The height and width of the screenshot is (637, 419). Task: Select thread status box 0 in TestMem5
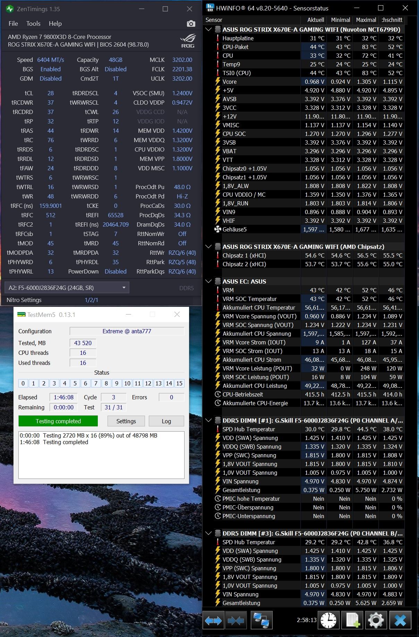click(23, 383)
